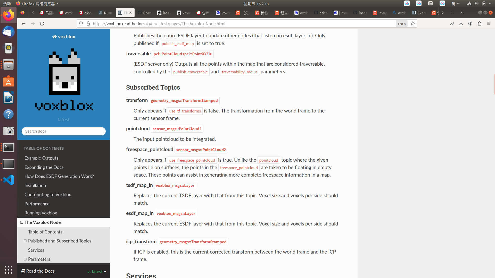Open the Firefox hamburger application menu
Screen dimensions: 495x278
tap(489, 24)
